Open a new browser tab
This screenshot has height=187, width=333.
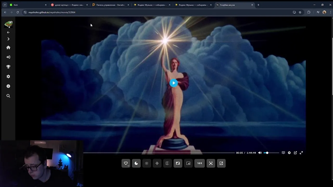(258, 5)
